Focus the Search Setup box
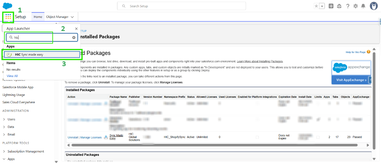 point(181,6)
